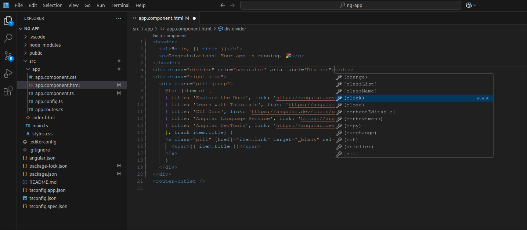Viewport: 527px width, 230px height.
Task: Click 'src' in the breadcrumb path
Action: point(136,29)
